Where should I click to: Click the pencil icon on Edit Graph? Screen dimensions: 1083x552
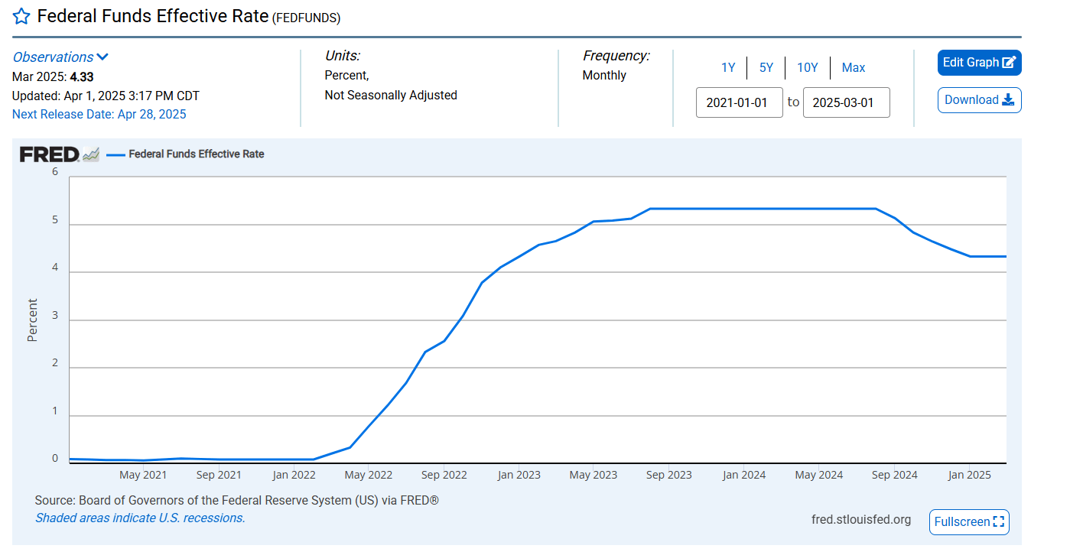[1009, 63]
